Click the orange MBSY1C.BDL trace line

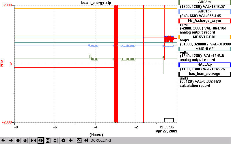coord(96,9)
